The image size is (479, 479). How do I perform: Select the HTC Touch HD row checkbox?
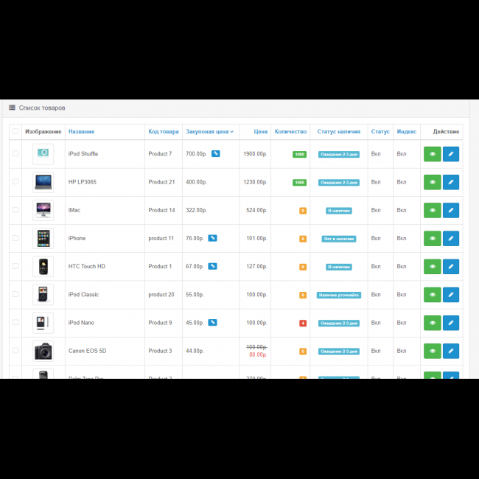click(15, 266)
